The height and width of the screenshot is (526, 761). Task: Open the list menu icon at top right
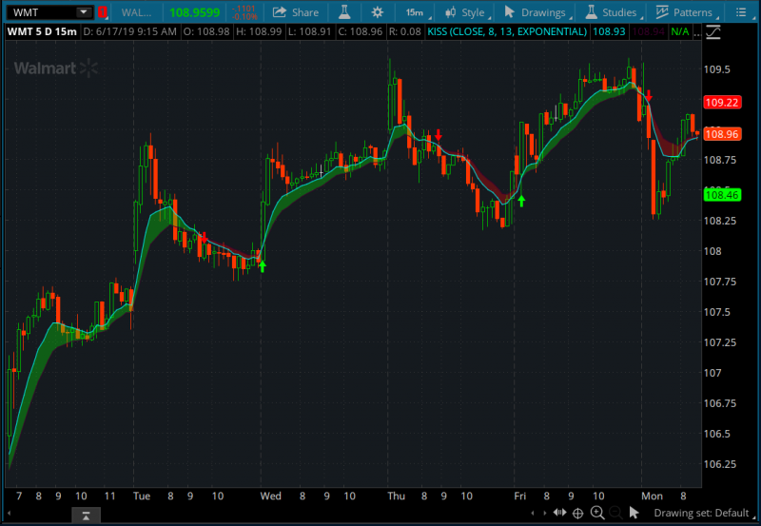[x=742, y=12]
